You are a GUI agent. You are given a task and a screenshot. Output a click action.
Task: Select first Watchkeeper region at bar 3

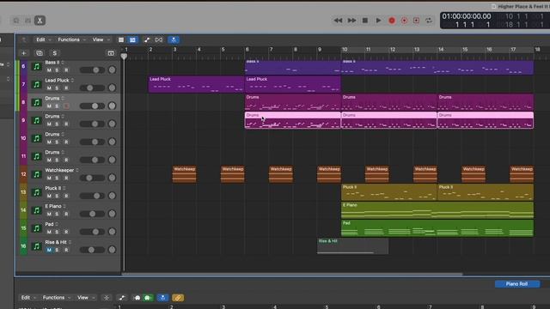184,174
